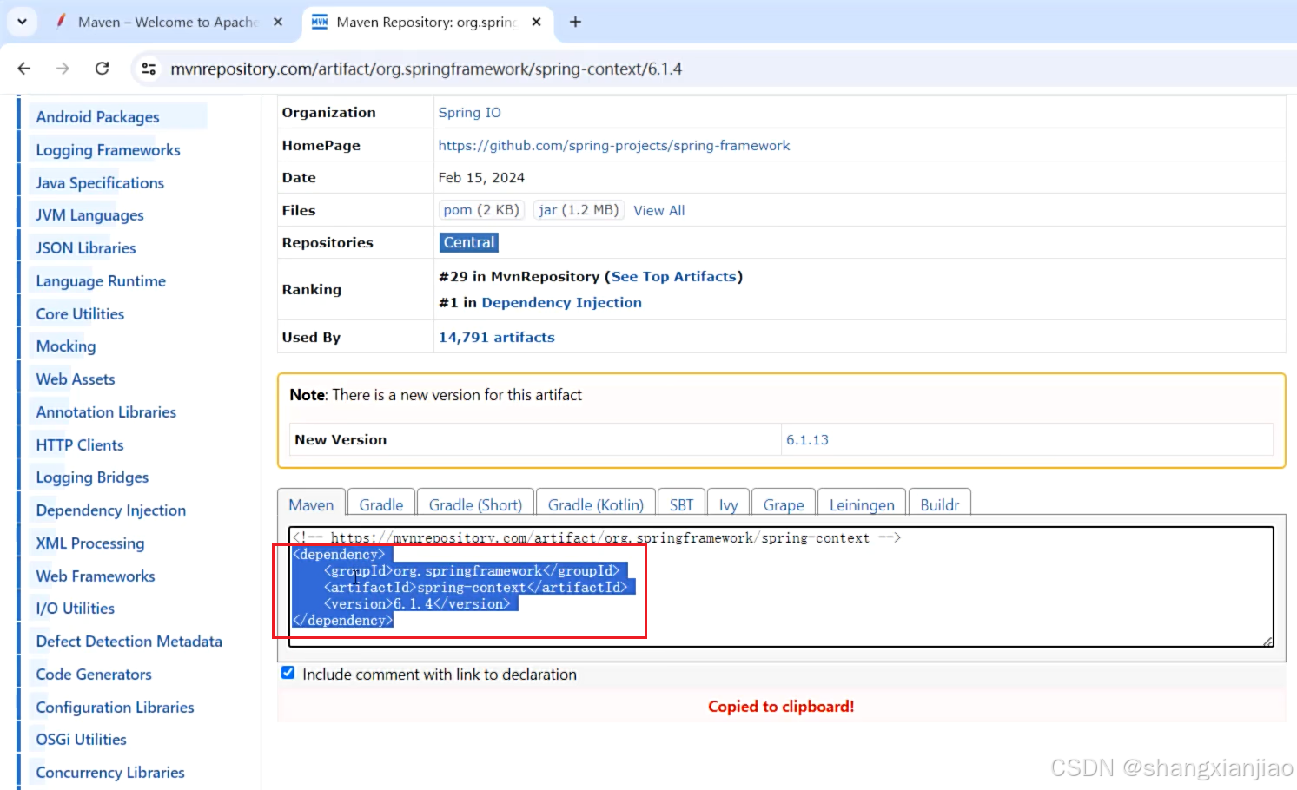Click the text area resize handle
Screen dimensions: 1297x790
[x=1267, y=642]
